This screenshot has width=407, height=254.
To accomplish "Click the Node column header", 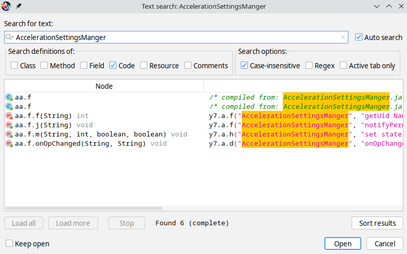I will 104,86.
